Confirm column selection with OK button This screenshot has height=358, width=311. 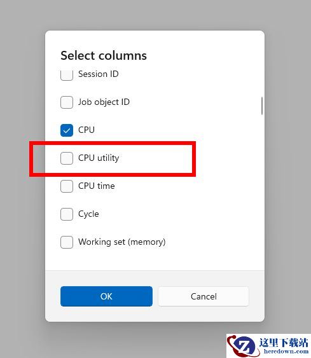106,296
